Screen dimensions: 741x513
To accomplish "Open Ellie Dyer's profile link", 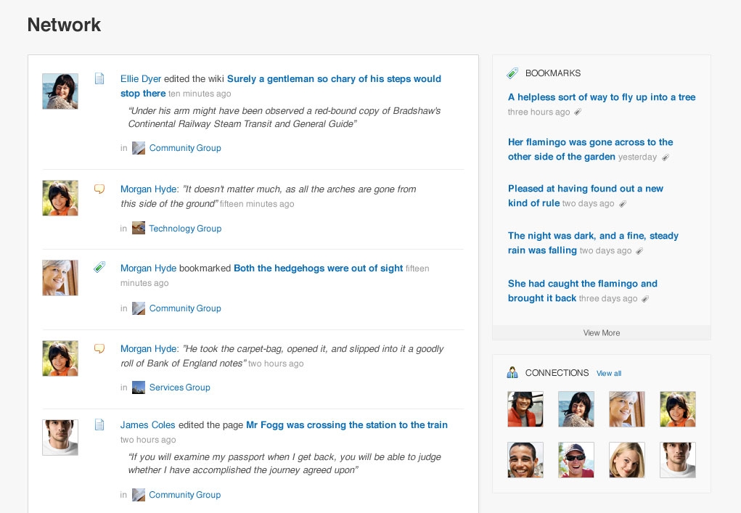I will tap(141, 79).
